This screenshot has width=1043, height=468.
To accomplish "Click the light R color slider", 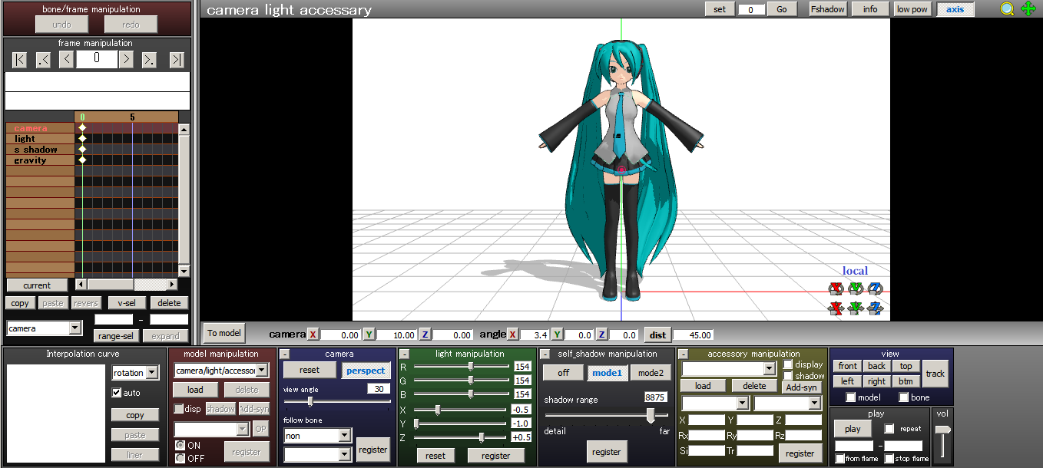I will 462,367.
